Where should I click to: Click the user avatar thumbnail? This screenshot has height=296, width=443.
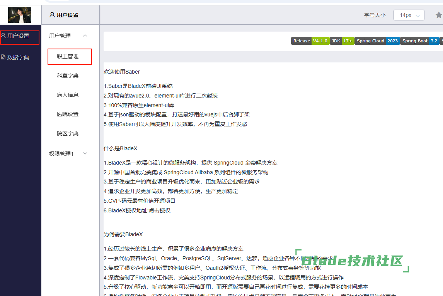[20, 15]
